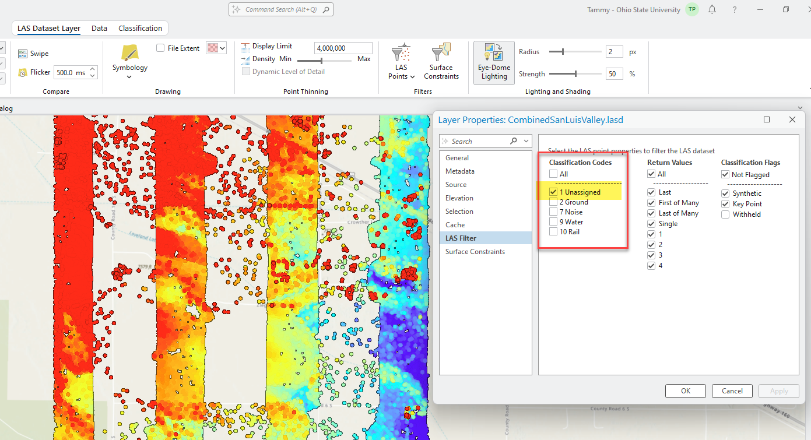Expand the layer properties search dropdown arrow
This screenshot has width=811, height=440.
(526, 141)
